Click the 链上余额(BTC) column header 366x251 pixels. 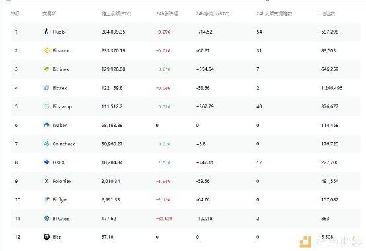click(116, 13)
